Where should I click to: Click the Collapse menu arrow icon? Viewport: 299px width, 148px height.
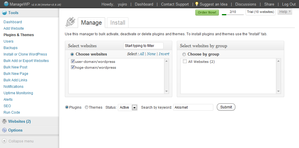pos(4,141)
